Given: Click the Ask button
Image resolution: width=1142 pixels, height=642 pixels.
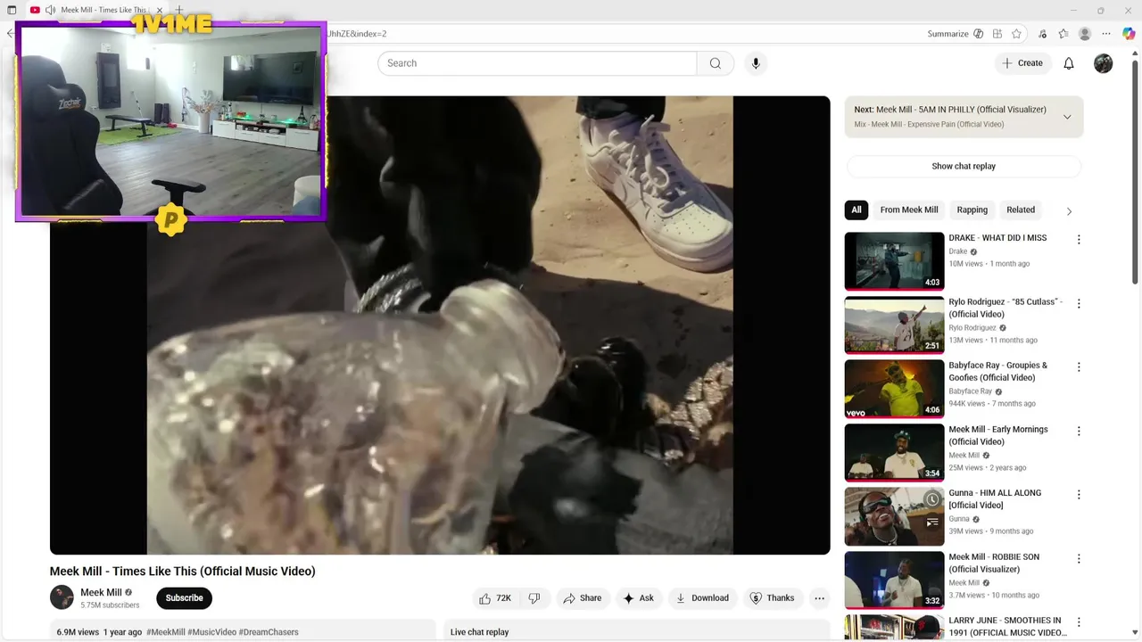Looking at the screenshot, I should [639, 598].
